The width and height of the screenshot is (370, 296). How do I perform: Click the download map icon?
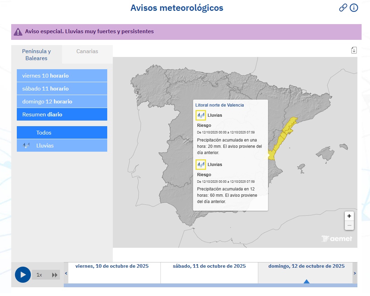tap(354, 50)
